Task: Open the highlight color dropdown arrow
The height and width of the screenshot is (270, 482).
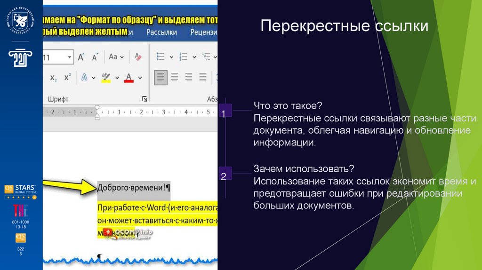Action: point(117,78)
